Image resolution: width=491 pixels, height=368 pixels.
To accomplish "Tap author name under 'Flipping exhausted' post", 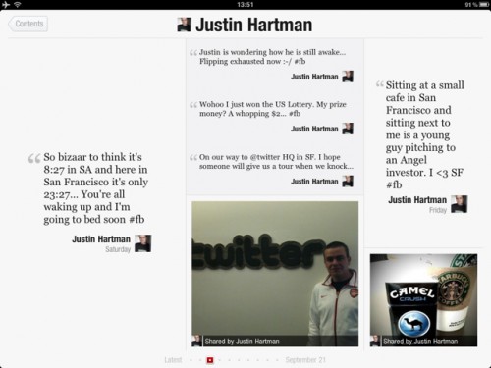I will [314, 77].
